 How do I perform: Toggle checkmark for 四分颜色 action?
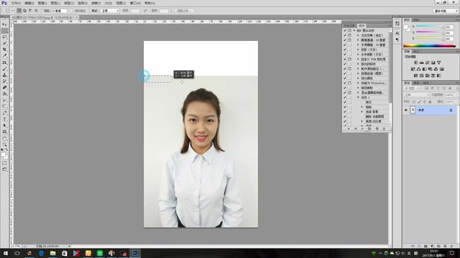[345, 78]
